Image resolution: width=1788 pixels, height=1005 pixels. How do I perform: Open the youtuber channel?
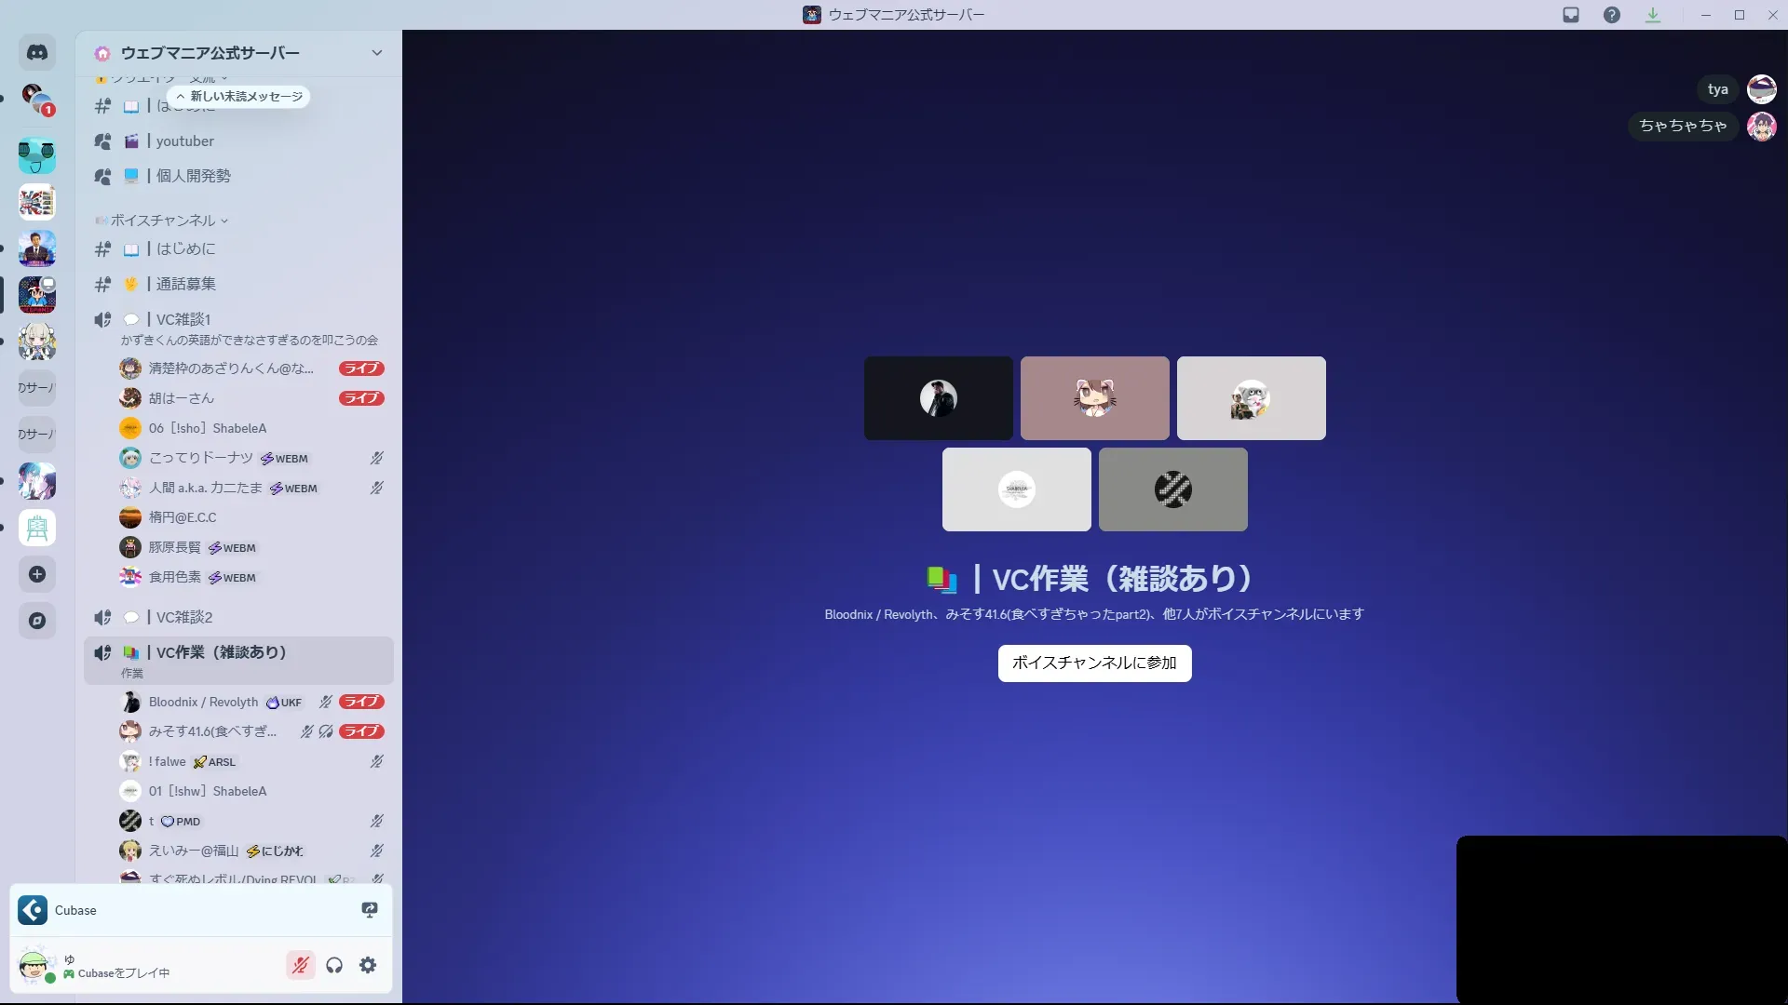tap(185, 141)
